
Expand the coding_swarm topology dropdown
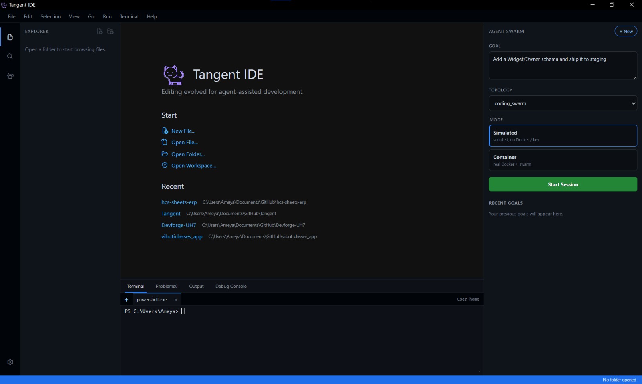[563, 103]
